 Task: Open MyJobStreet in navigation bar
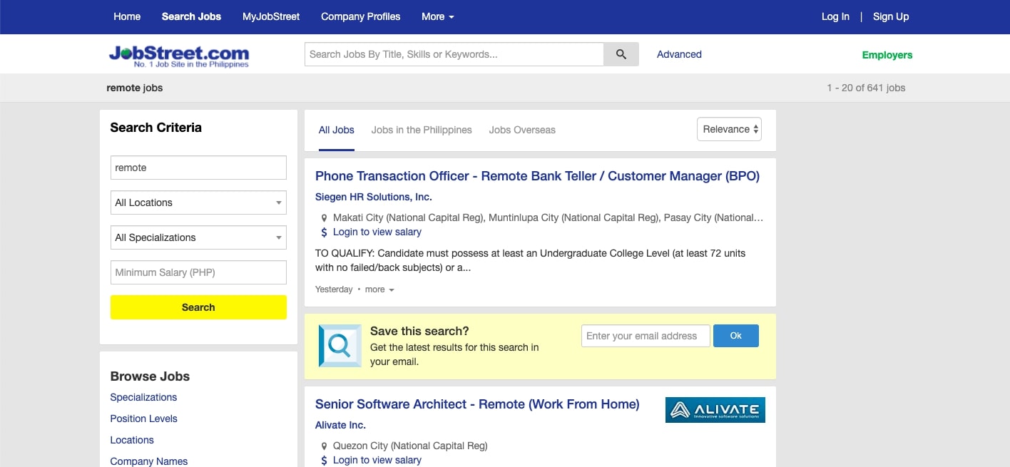pos(271,16)
